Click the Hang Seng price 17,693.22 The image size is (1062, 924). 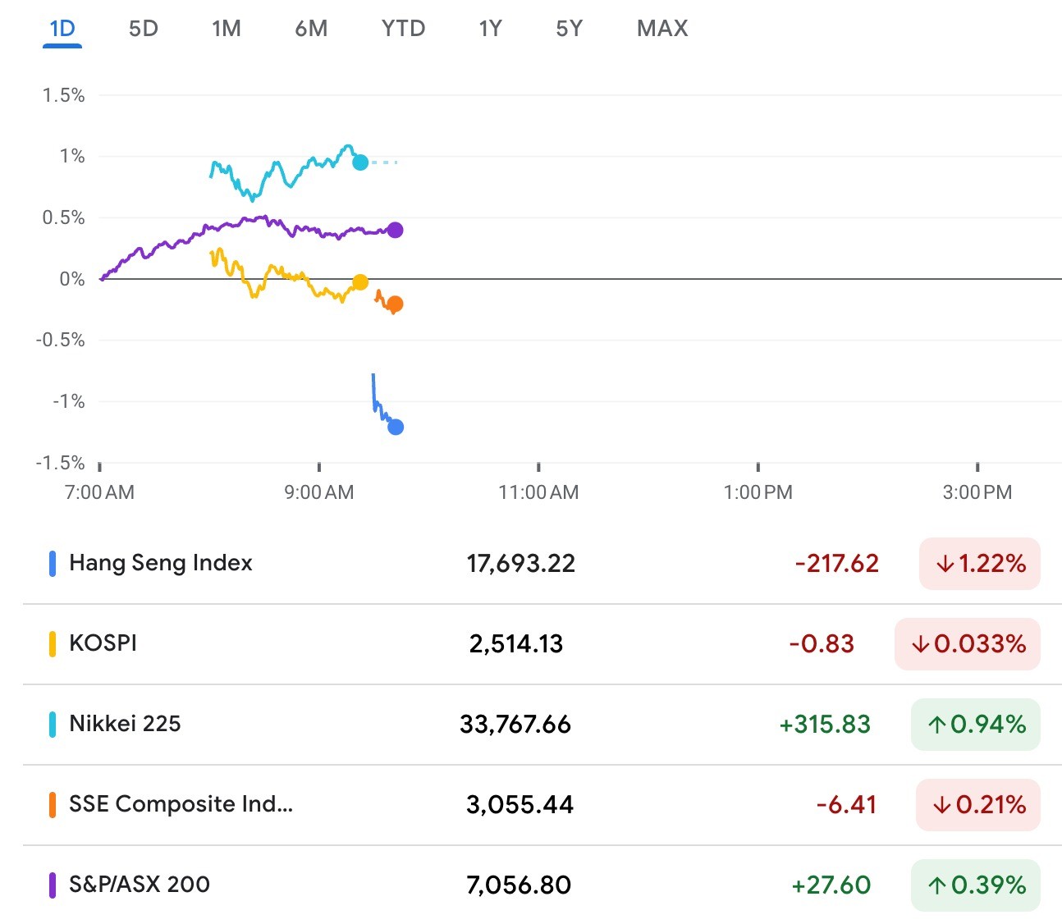pos(521,564)
